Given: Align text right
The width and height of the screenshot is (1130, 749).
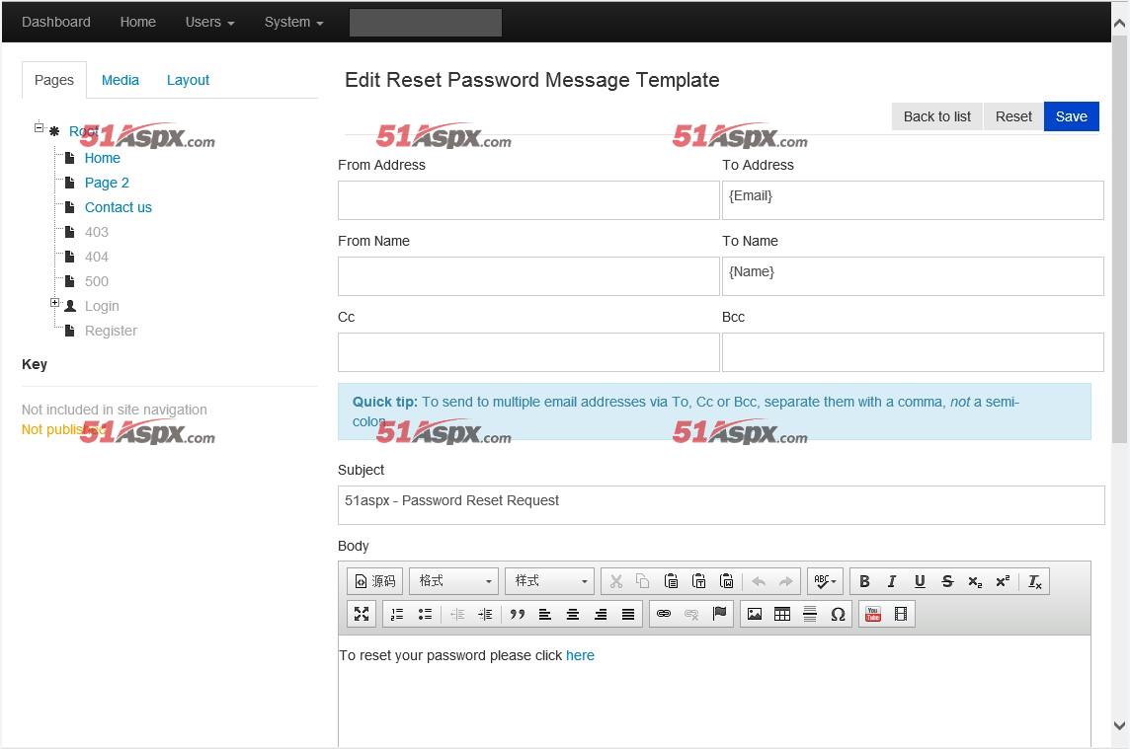Looking at the screenshot, I should 601,615.
